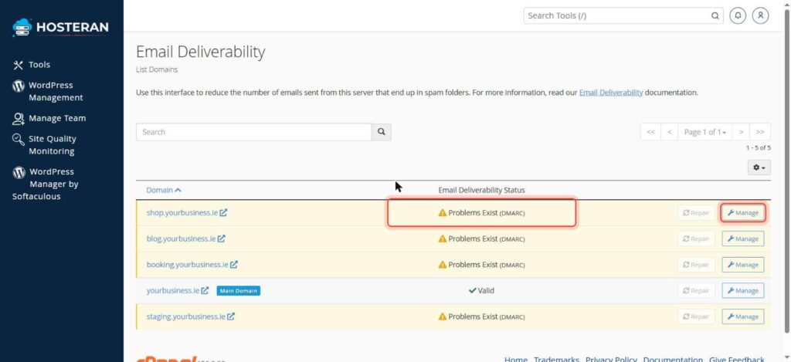Click Repair for booking.yourbusiness.ie
Image resolution: width=791 pixels, height=362 pixels.
point(696,265)
